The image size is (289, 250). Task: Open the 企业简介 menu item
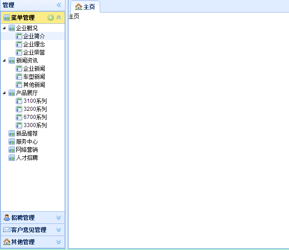(34, 36)
